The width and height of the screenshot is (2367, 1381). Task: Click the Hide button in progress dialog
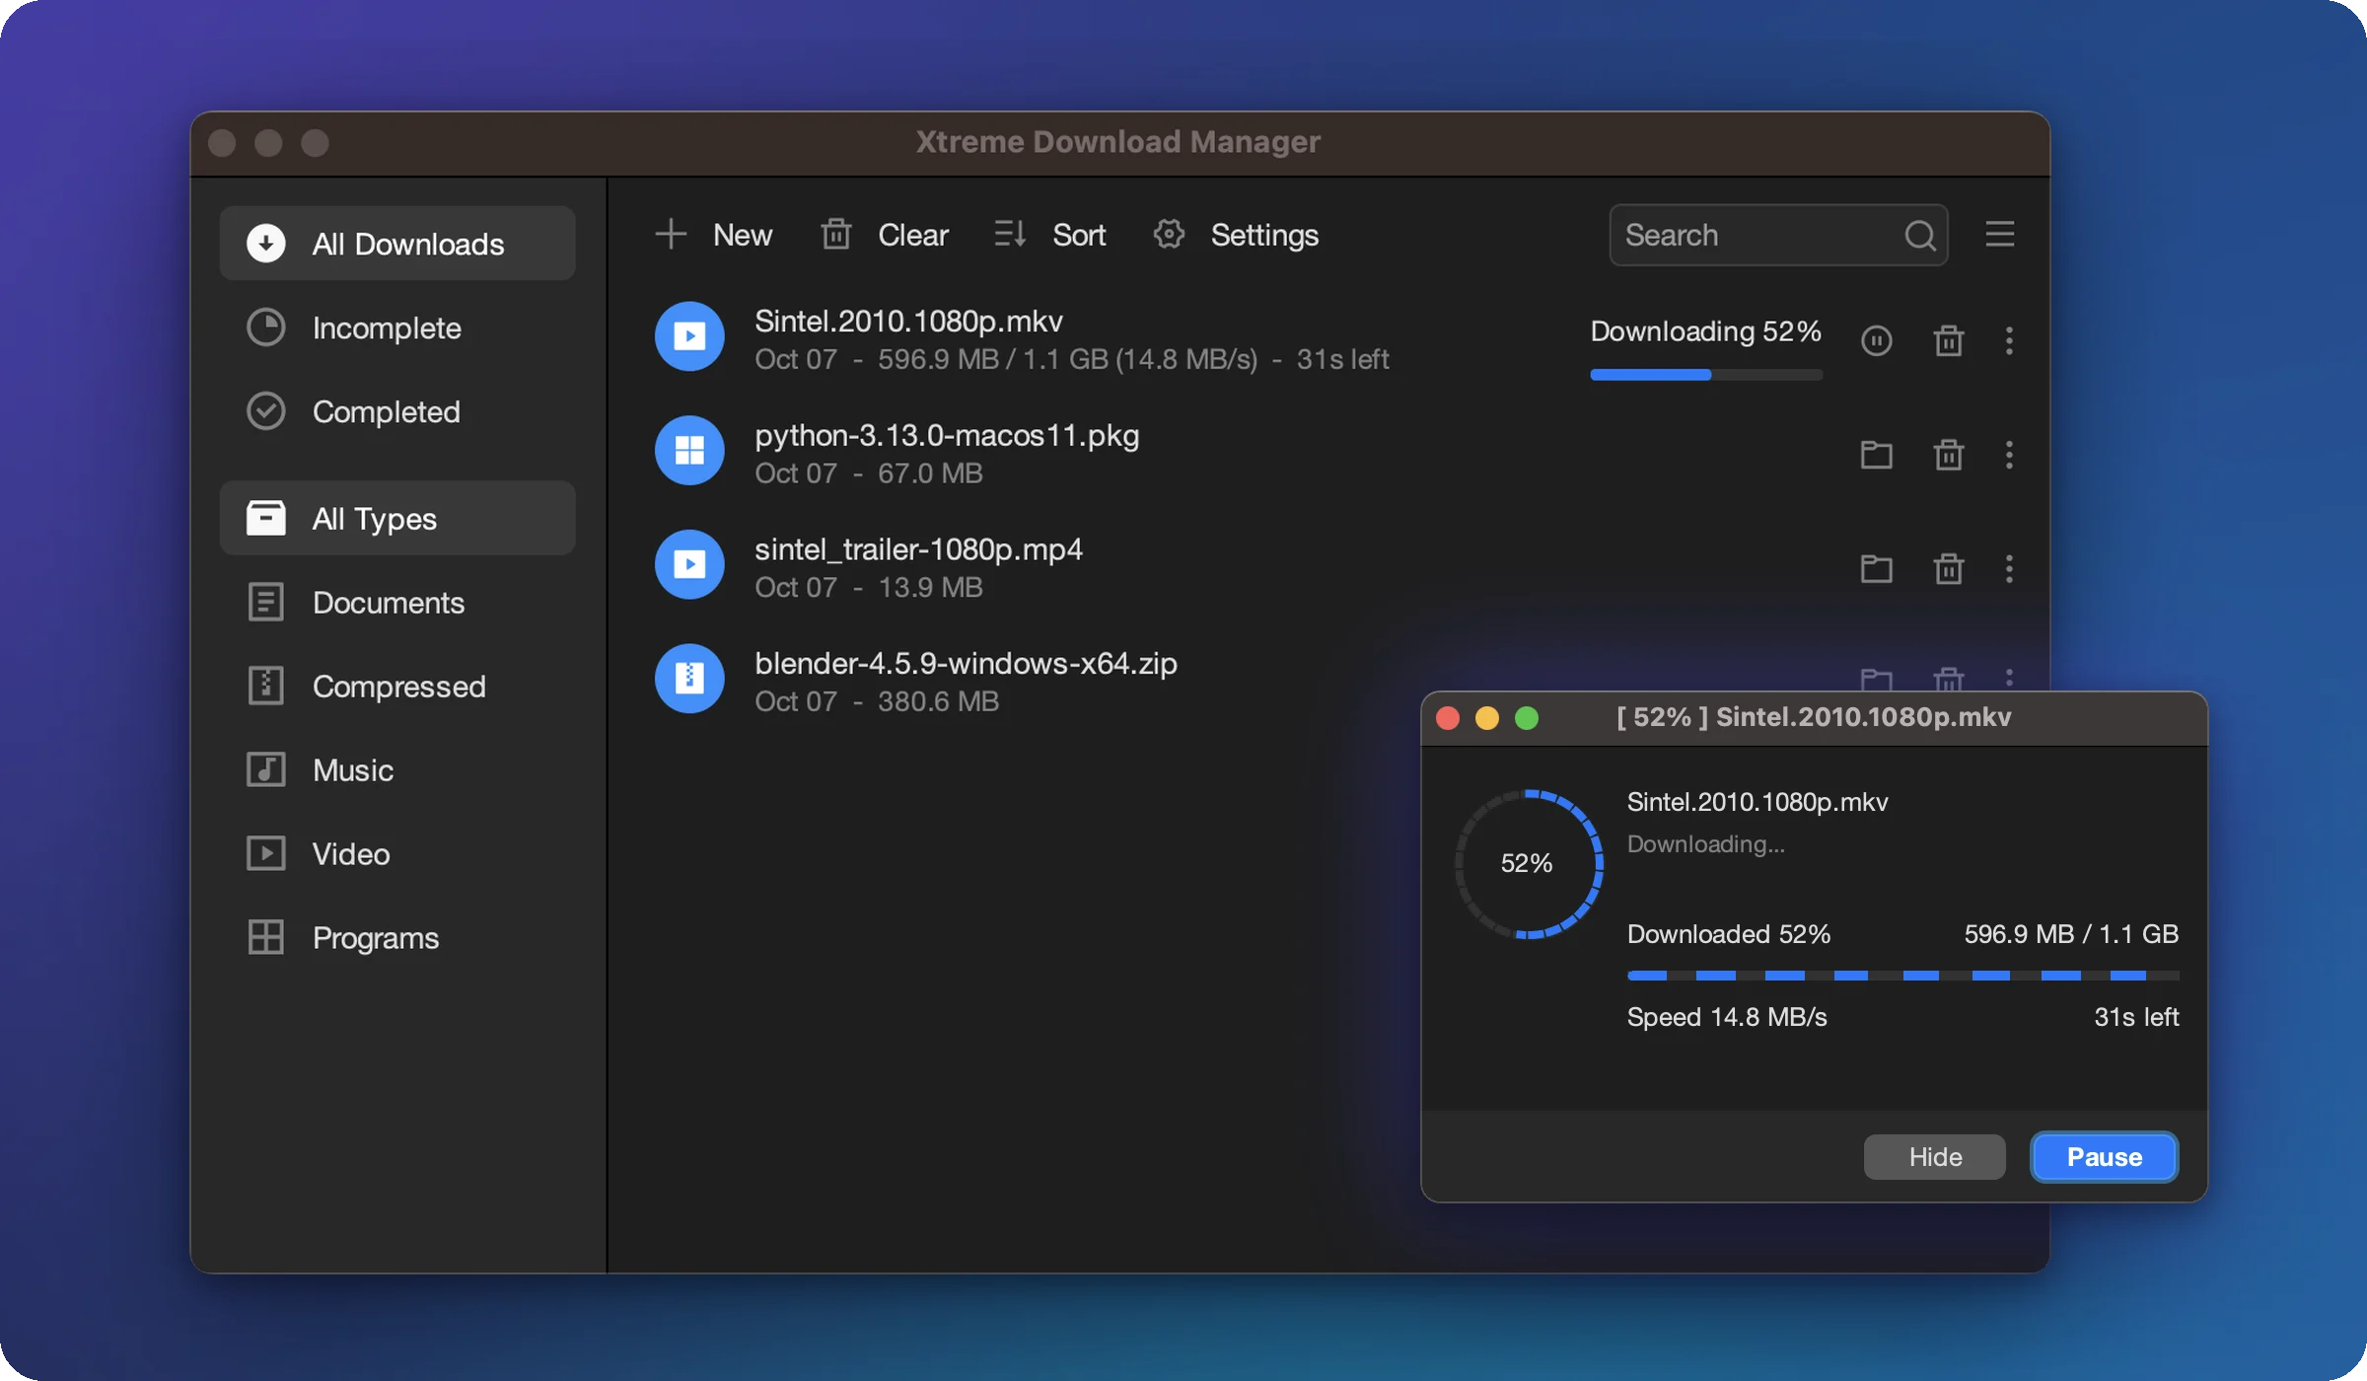[1934, 1157]
